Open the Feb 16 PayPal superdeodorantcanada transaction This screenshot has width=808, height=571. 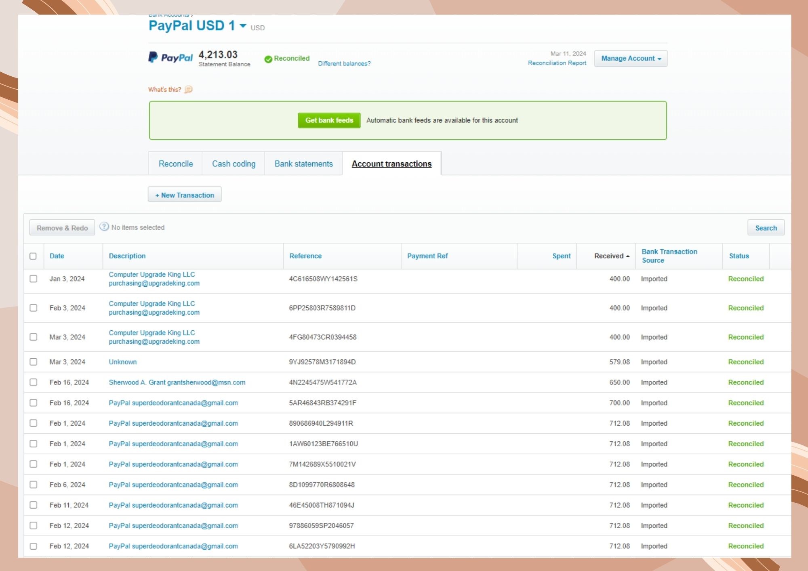click(x=173, y=403)
